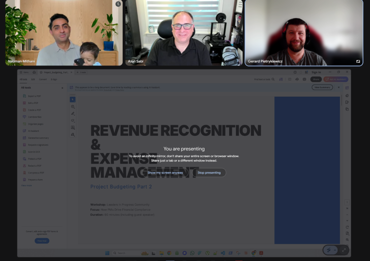Switch to the E-Sign tab
The height and width of the screenshot is (261, 370).
pyautogui.click(x=54, y=79)
